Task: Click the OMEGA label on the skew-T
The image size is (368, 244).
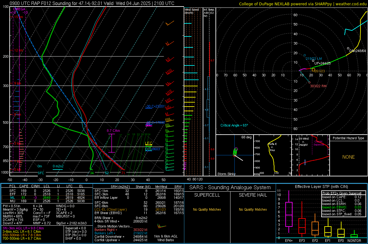Action: [19, 9]
